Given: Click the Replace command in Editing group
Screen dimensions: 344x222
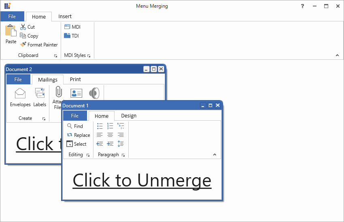Looking at the screenshot, I should 78,135.
